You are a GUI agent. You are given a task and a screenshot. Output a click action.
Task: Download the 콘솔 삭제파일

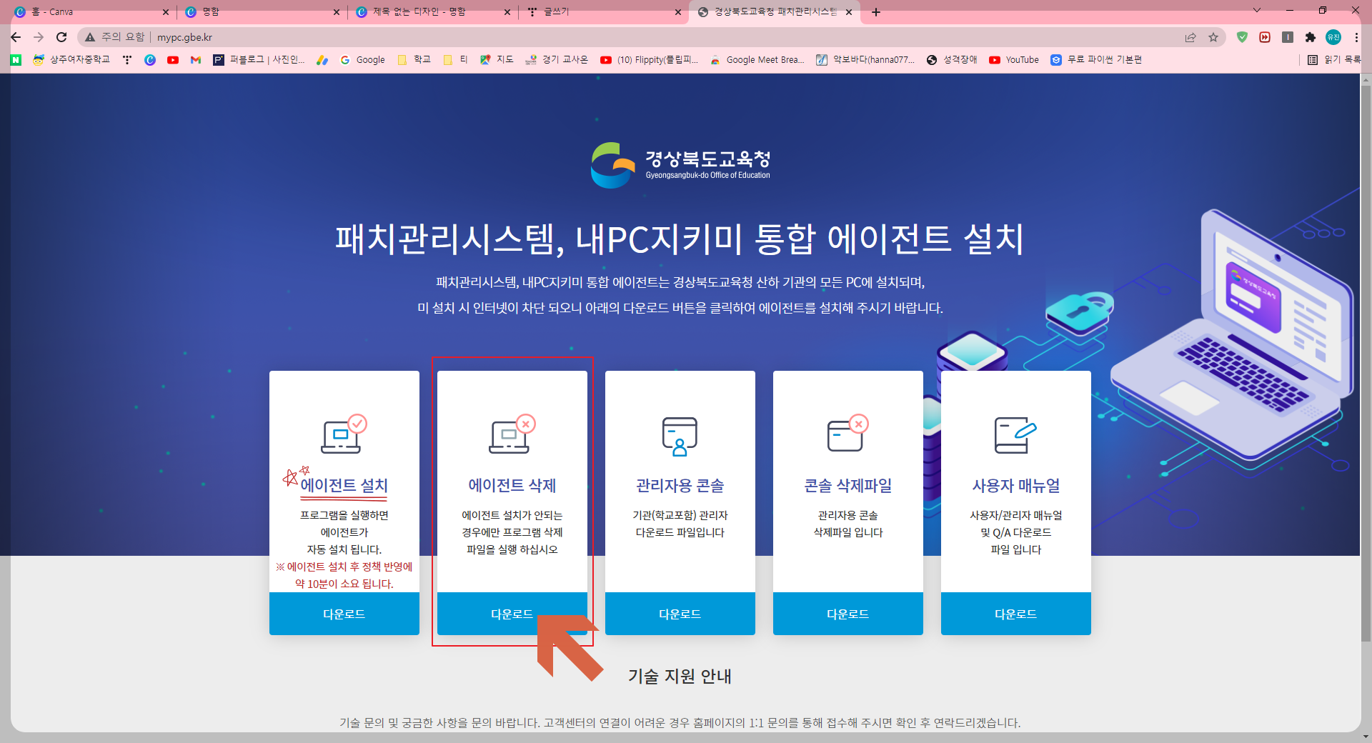(848, 614)
